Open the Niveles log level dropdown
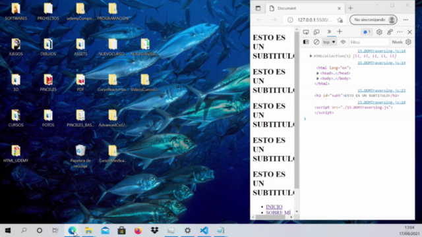 [x=397, y=42]
